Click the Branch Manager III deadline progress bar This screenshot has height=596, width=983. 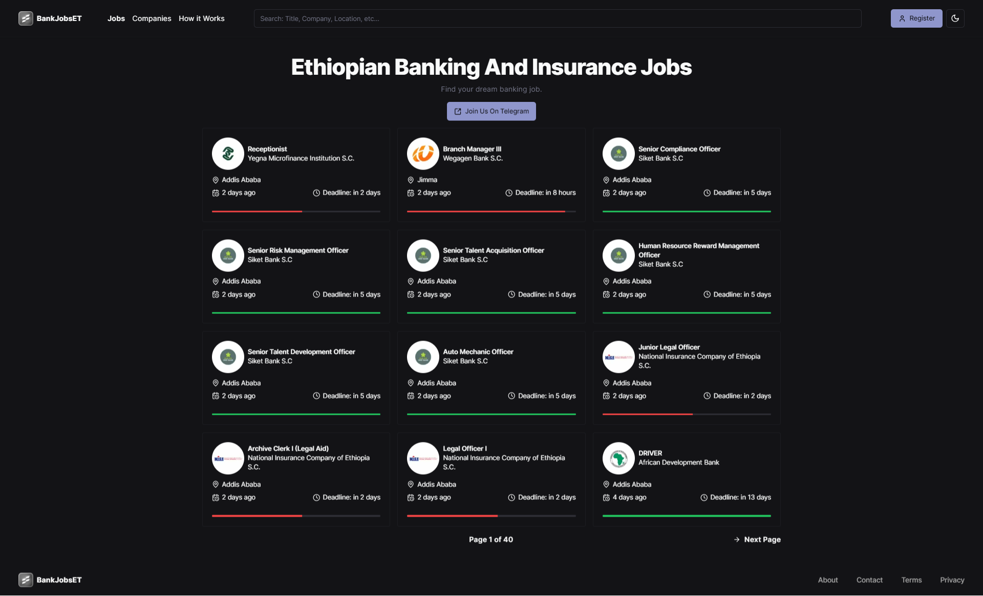click(x=491, y=211)
